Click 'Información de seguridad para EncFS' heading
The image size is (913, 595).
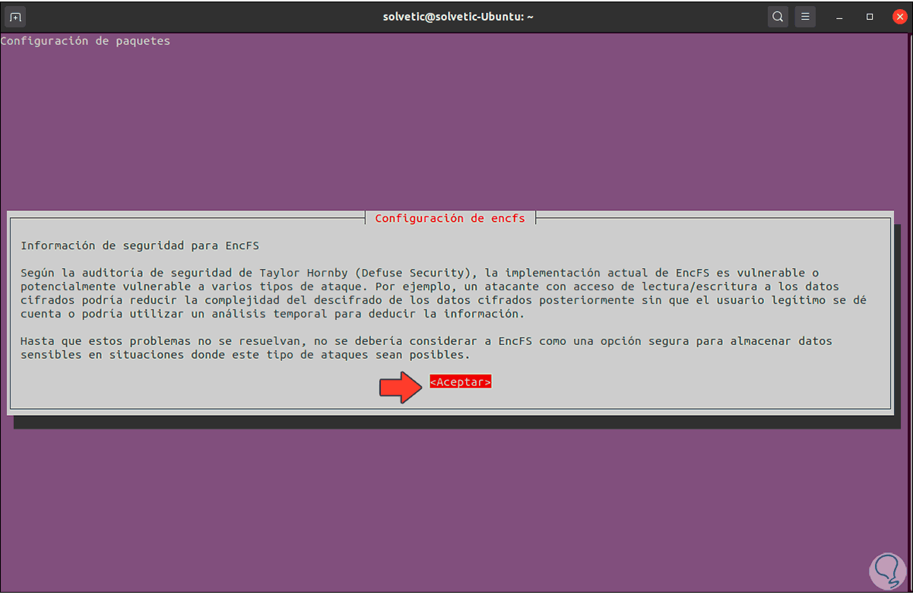point(141,245)
